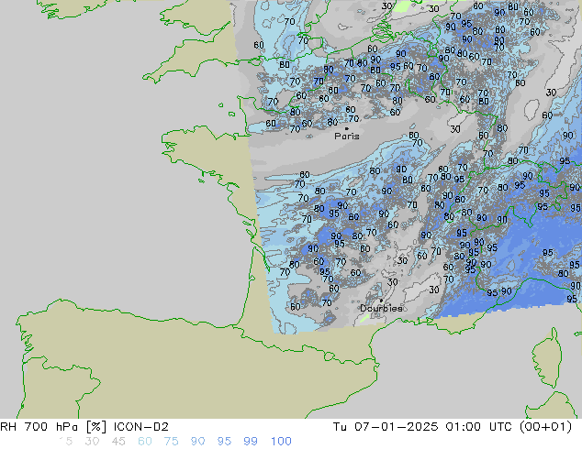
Task: Click the legend value 100
Action: pos(281,442)
